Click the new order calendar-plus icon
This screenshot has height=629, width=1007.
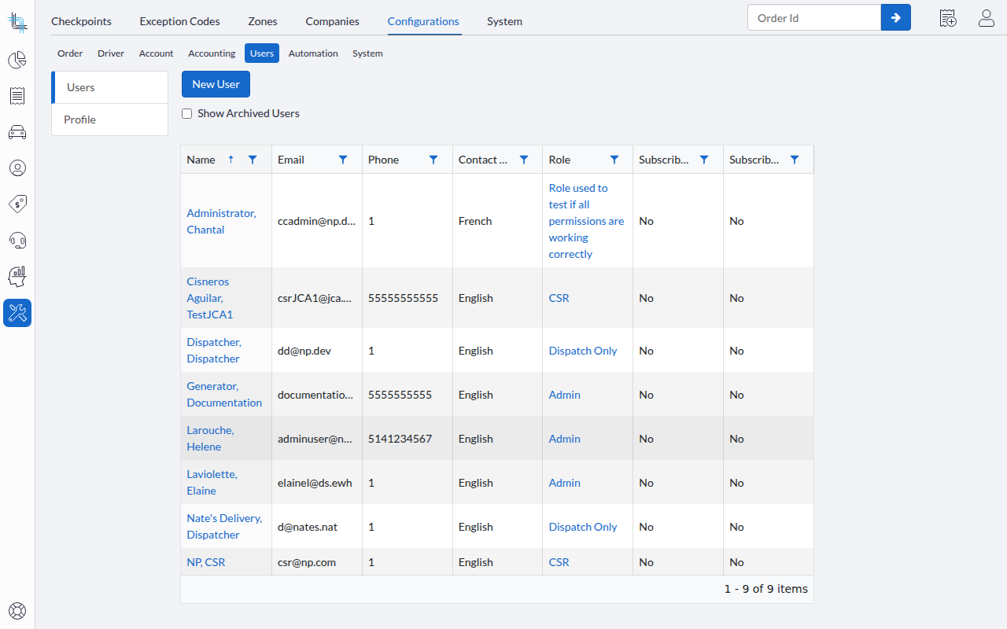click(948, 18)
